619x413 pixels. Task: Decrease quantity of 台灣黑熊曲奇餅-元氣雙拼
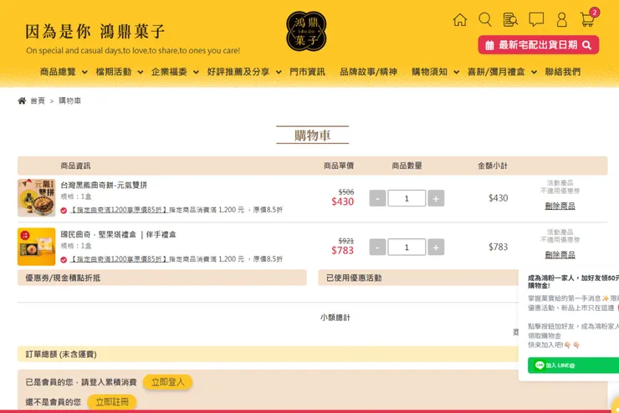coord(377,198)
